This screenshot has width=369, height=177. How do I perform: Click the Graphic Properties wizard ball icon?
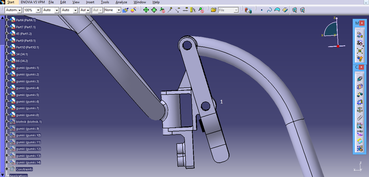pos(133,10)
